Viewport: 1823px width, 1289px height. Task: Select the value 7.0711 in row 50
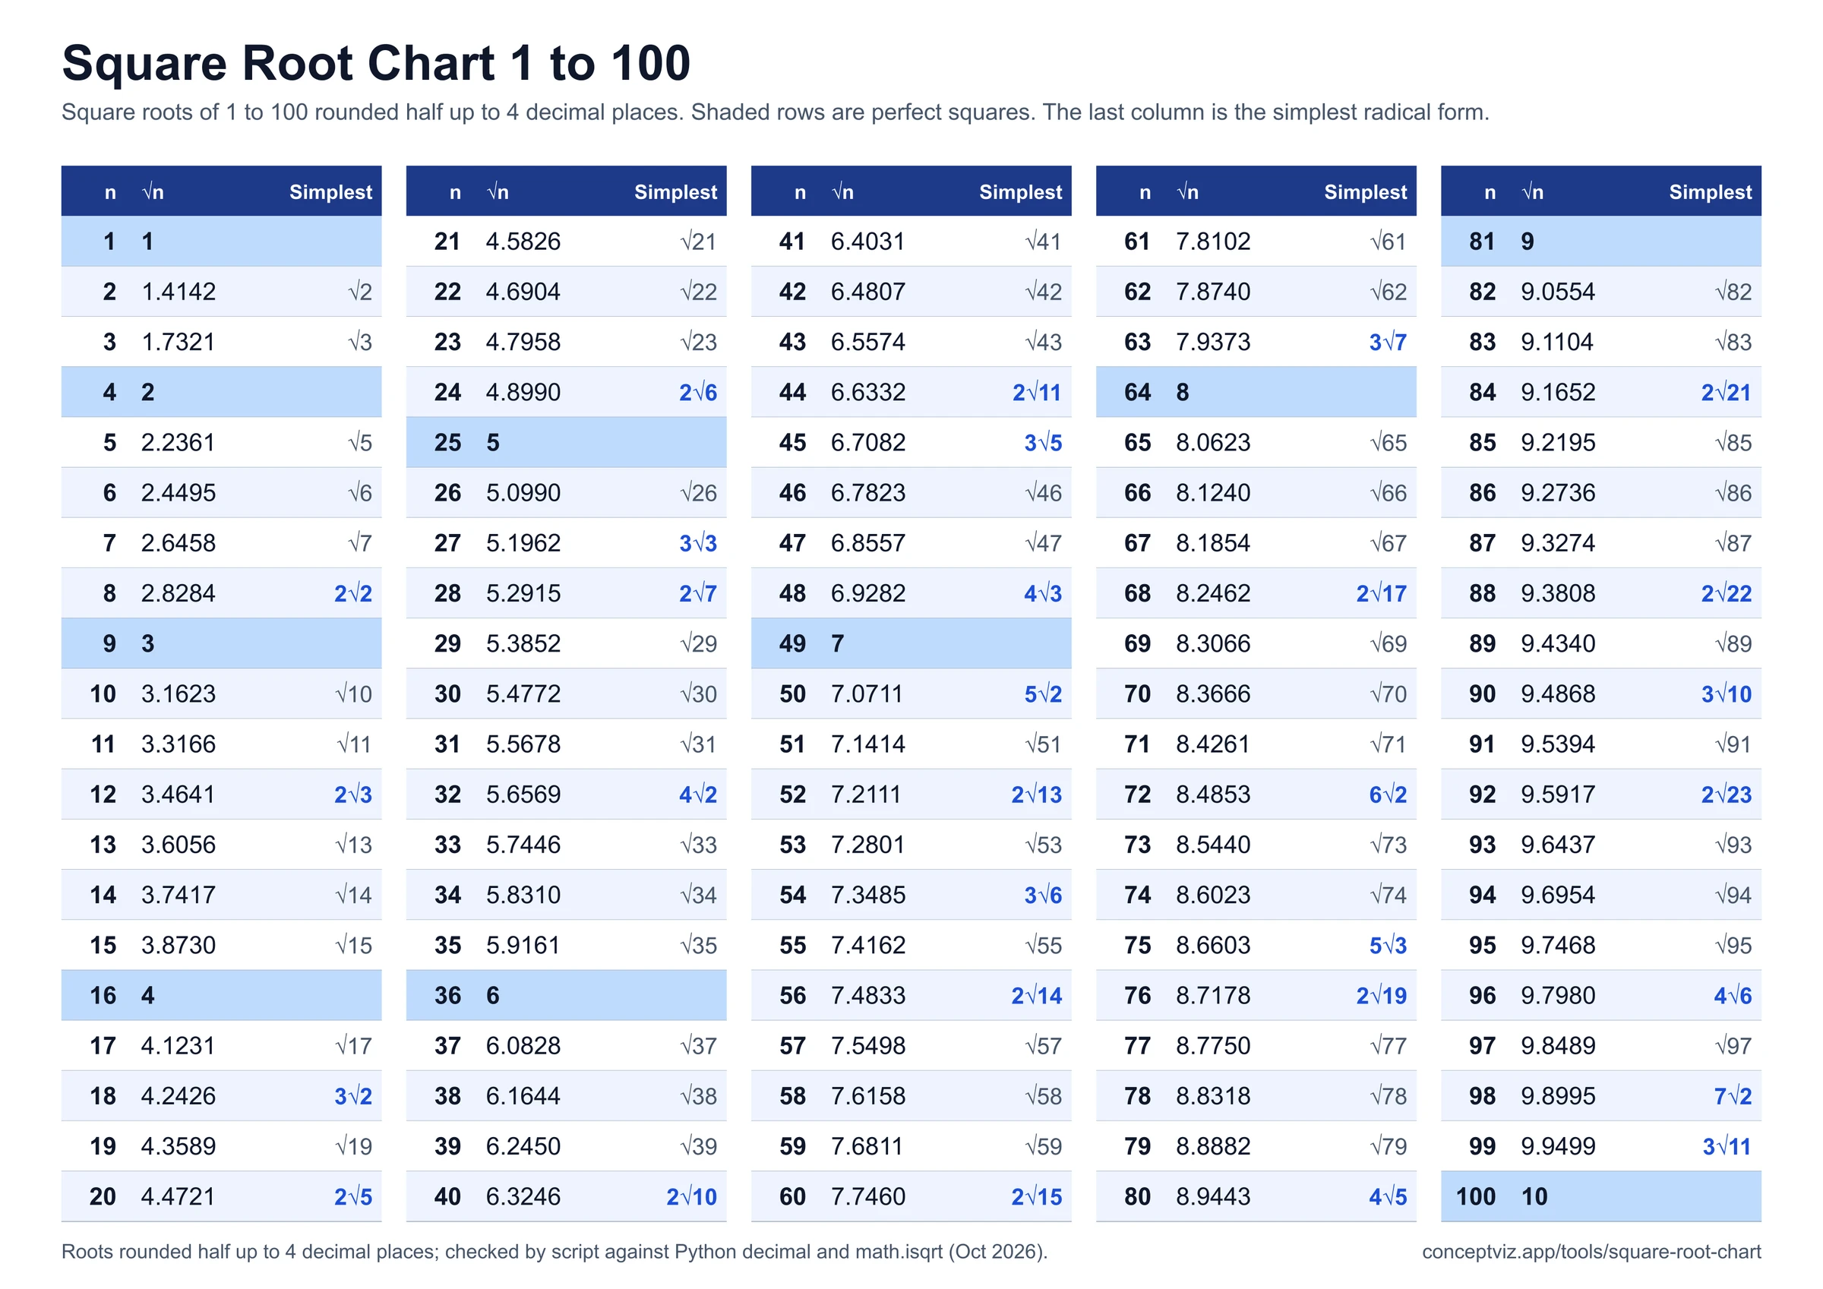(867, 694)
